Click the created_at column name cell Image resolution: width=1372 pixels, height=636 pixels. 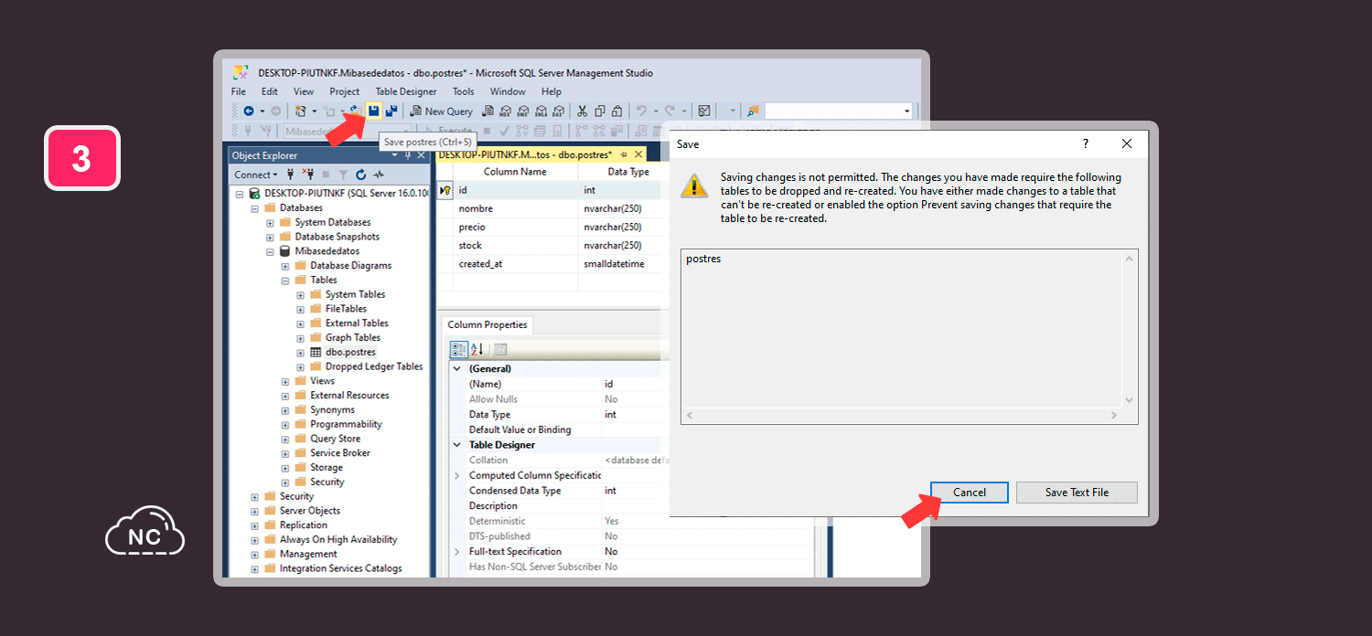(x=516, y=263)
